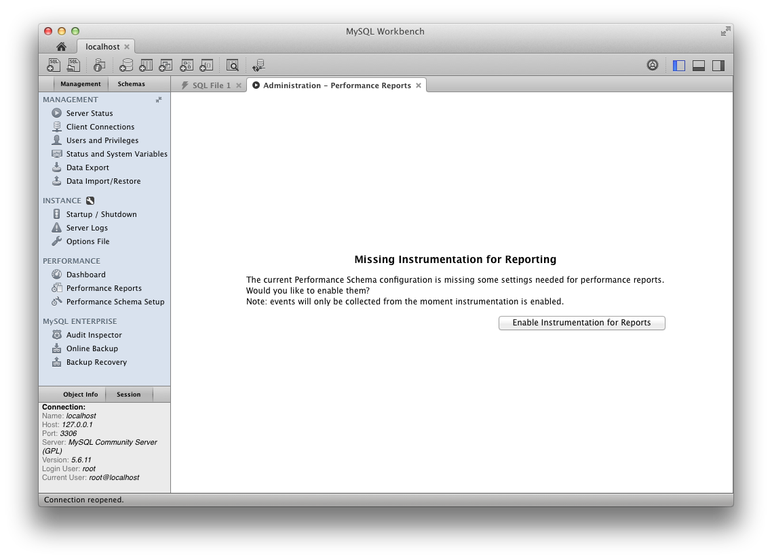
Task: Open Workbench preferences via gear icon
Action: pos(653,64)
